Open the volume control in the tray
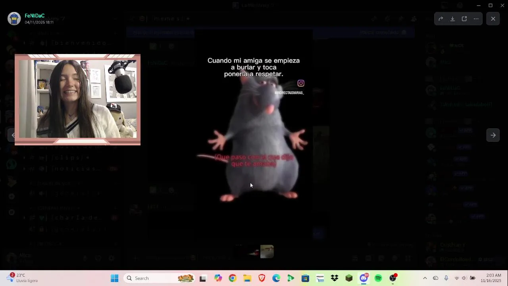The height and width of the screenshot is (286, 508). pos(464,278)
